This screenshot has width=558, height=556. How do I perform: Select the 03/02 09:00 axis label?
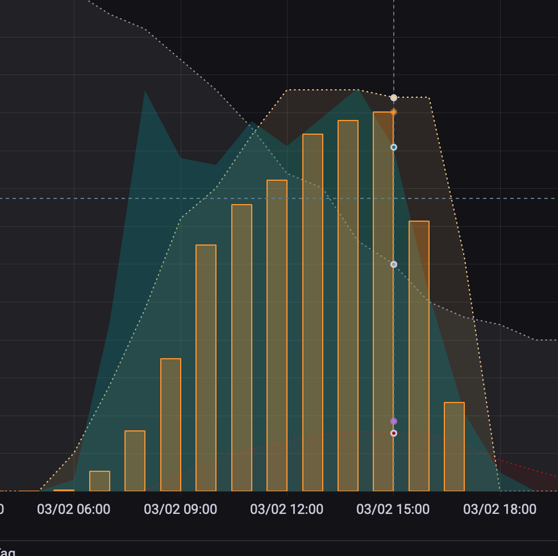(x=180, y=509)
